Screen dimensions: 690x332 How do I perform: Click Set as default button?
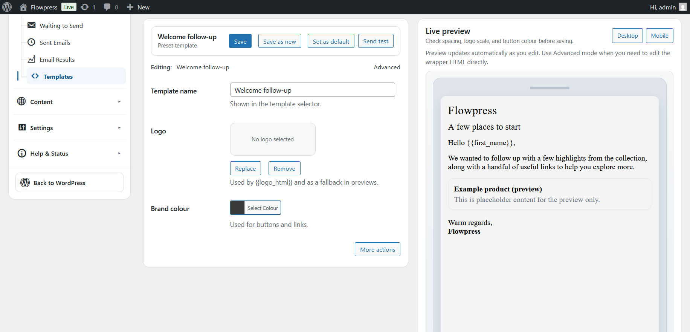pyautogui.click(x=331, y=41)
